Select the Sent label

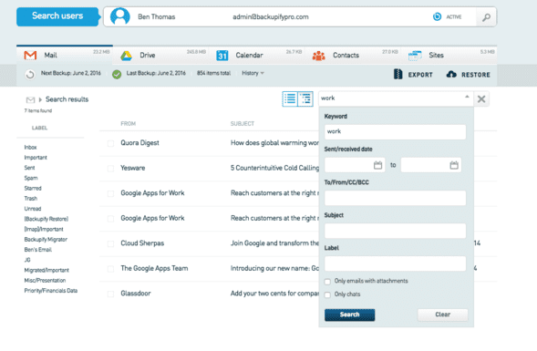point(29,168)
